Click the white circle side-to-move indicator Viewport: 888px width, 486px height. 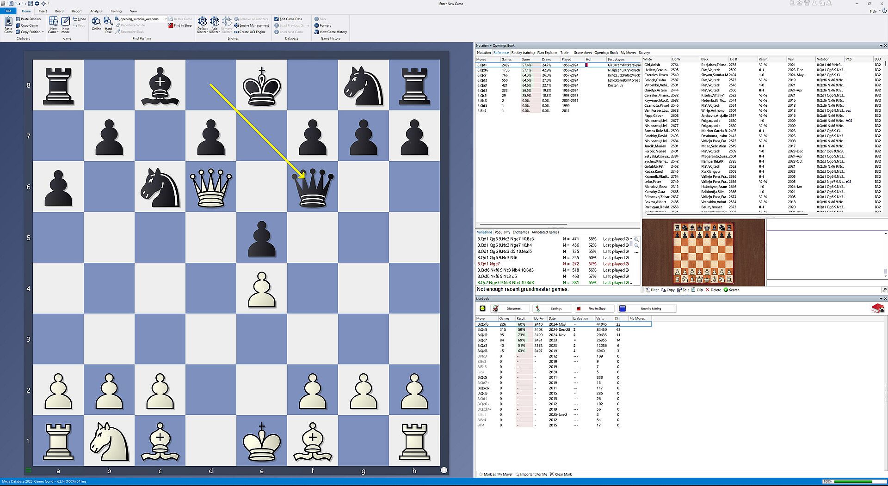(x=444, y=470)
